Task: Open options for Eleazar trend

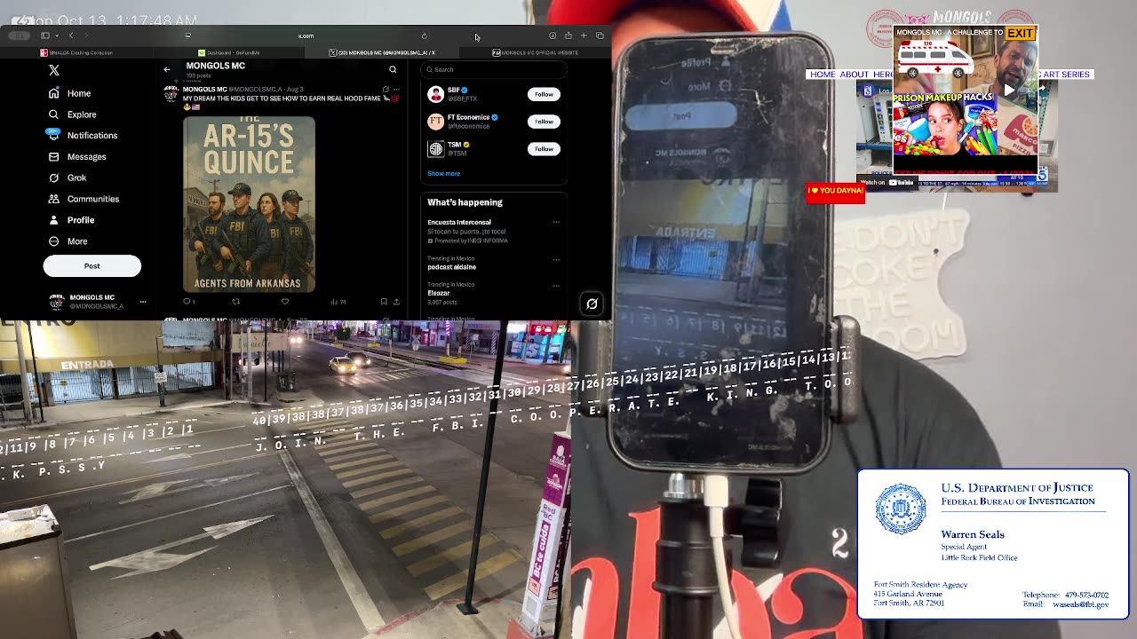Action: point(556,286)
